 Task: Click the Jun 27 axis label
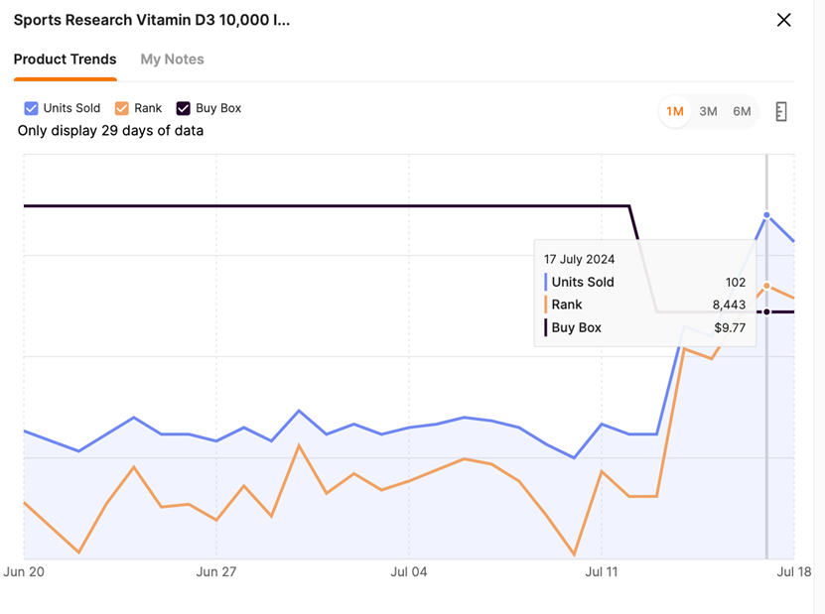pyautogui.click(x=215, y=572)
